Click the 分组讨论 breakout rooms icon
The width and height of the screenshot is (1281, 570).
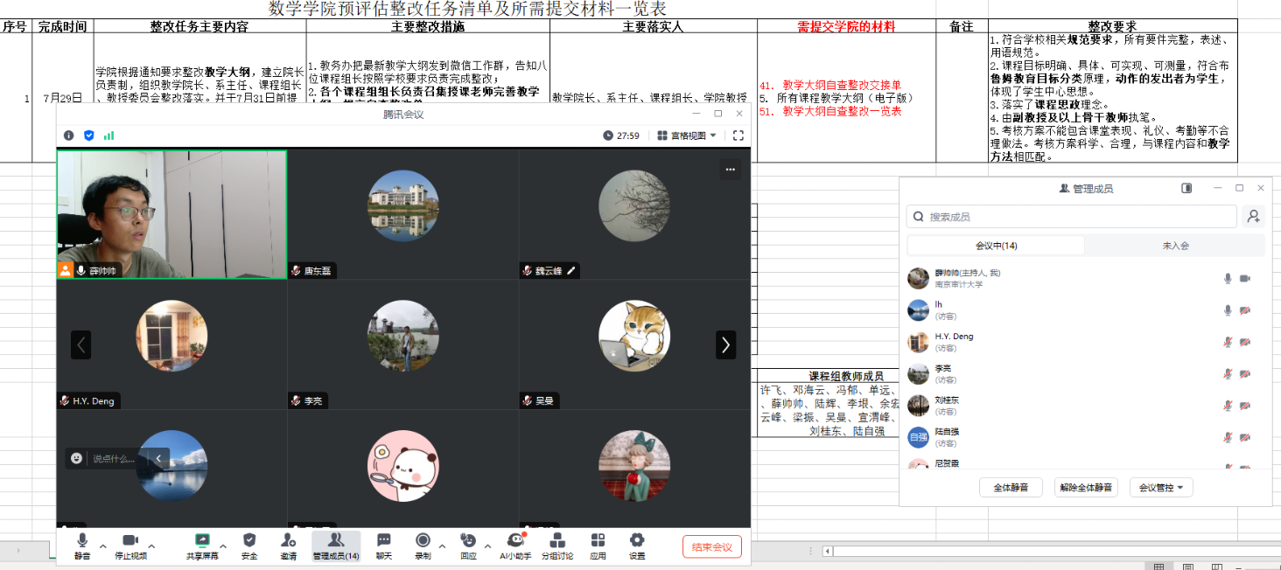click(x=556, y=541)
